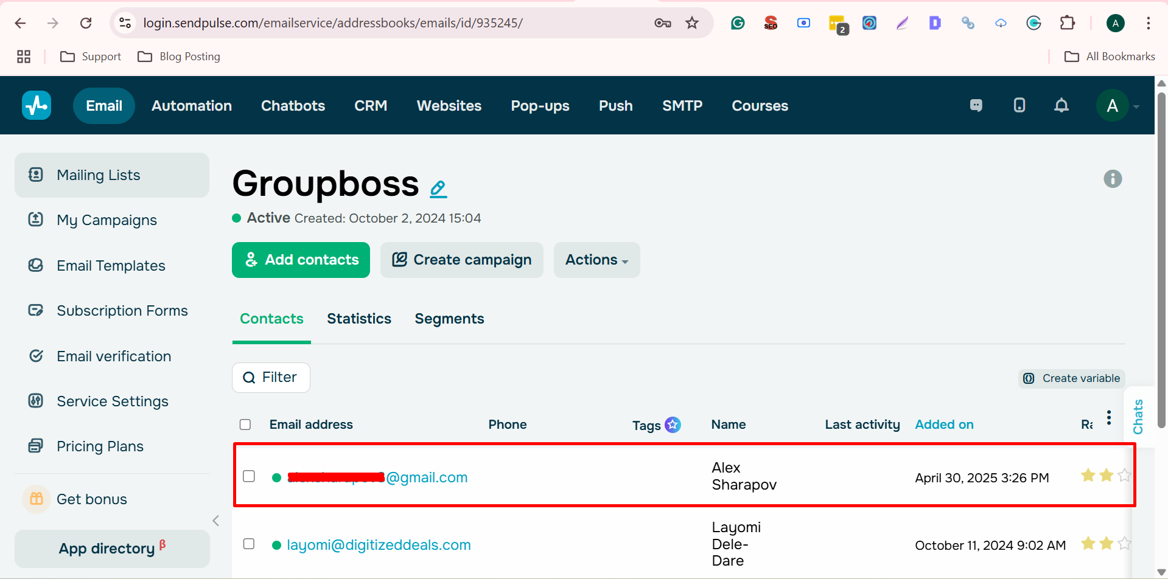Open Mailing Lists in sidebar

coord(112,175)
